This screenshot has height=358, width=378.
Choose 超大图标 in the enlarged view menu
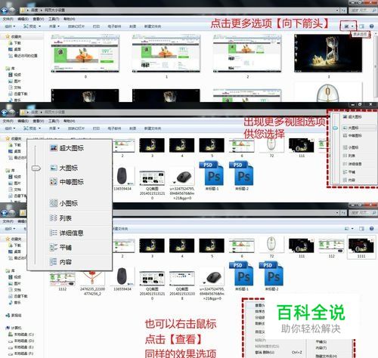[x=67, y=148]
